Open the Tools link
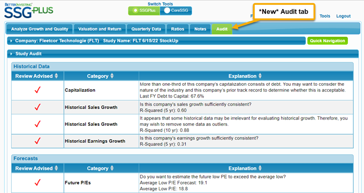Image resolution: width=364 pixels, height=193 pixels. coord(324,16)
